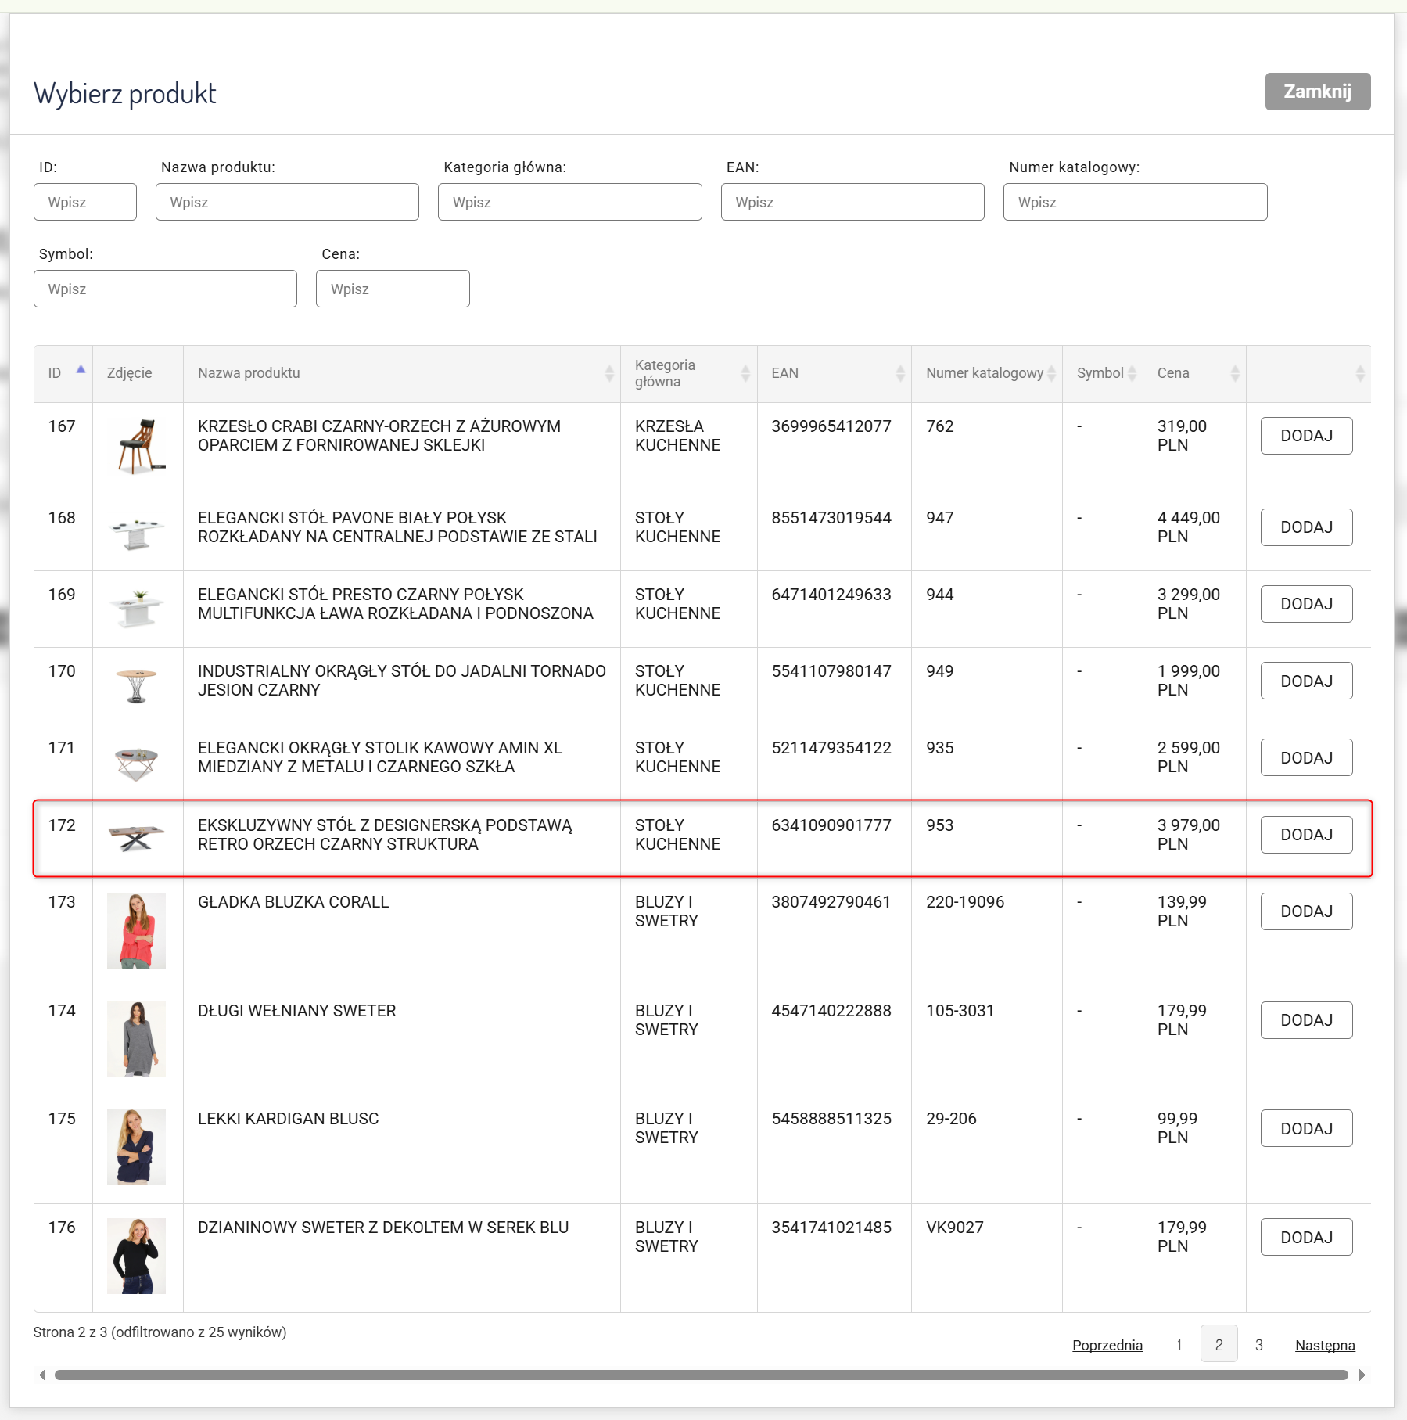Sort by Nazwa produktu column arrows

(x=609, y=374)
